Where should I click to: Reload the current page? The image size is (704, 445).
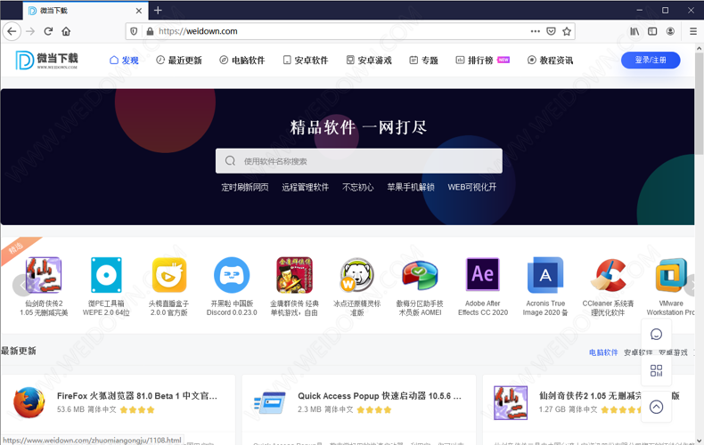(x=48, y=31)
